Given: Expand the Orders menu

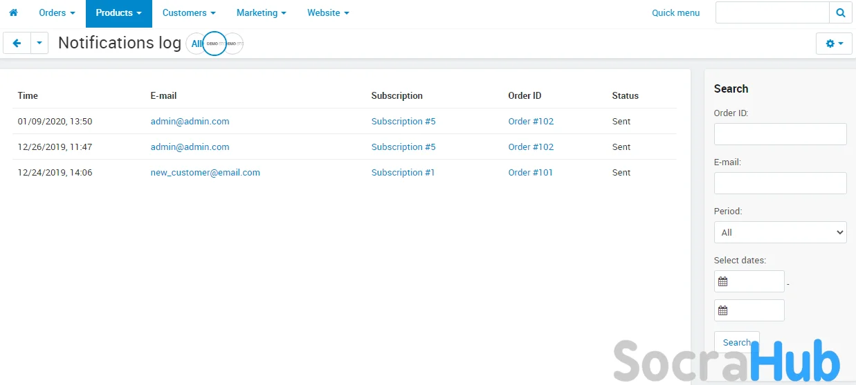Looking at the screenshot, I should [x=57, y=13].
